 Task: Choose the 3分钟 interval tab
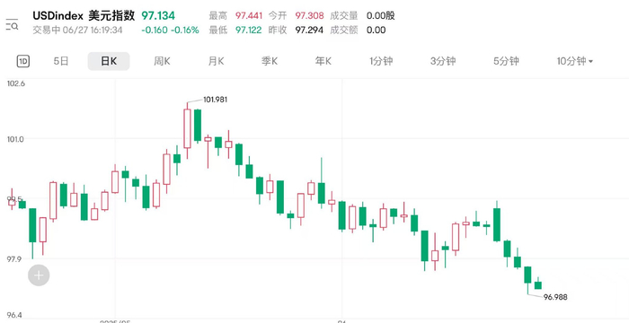point(443,61)
